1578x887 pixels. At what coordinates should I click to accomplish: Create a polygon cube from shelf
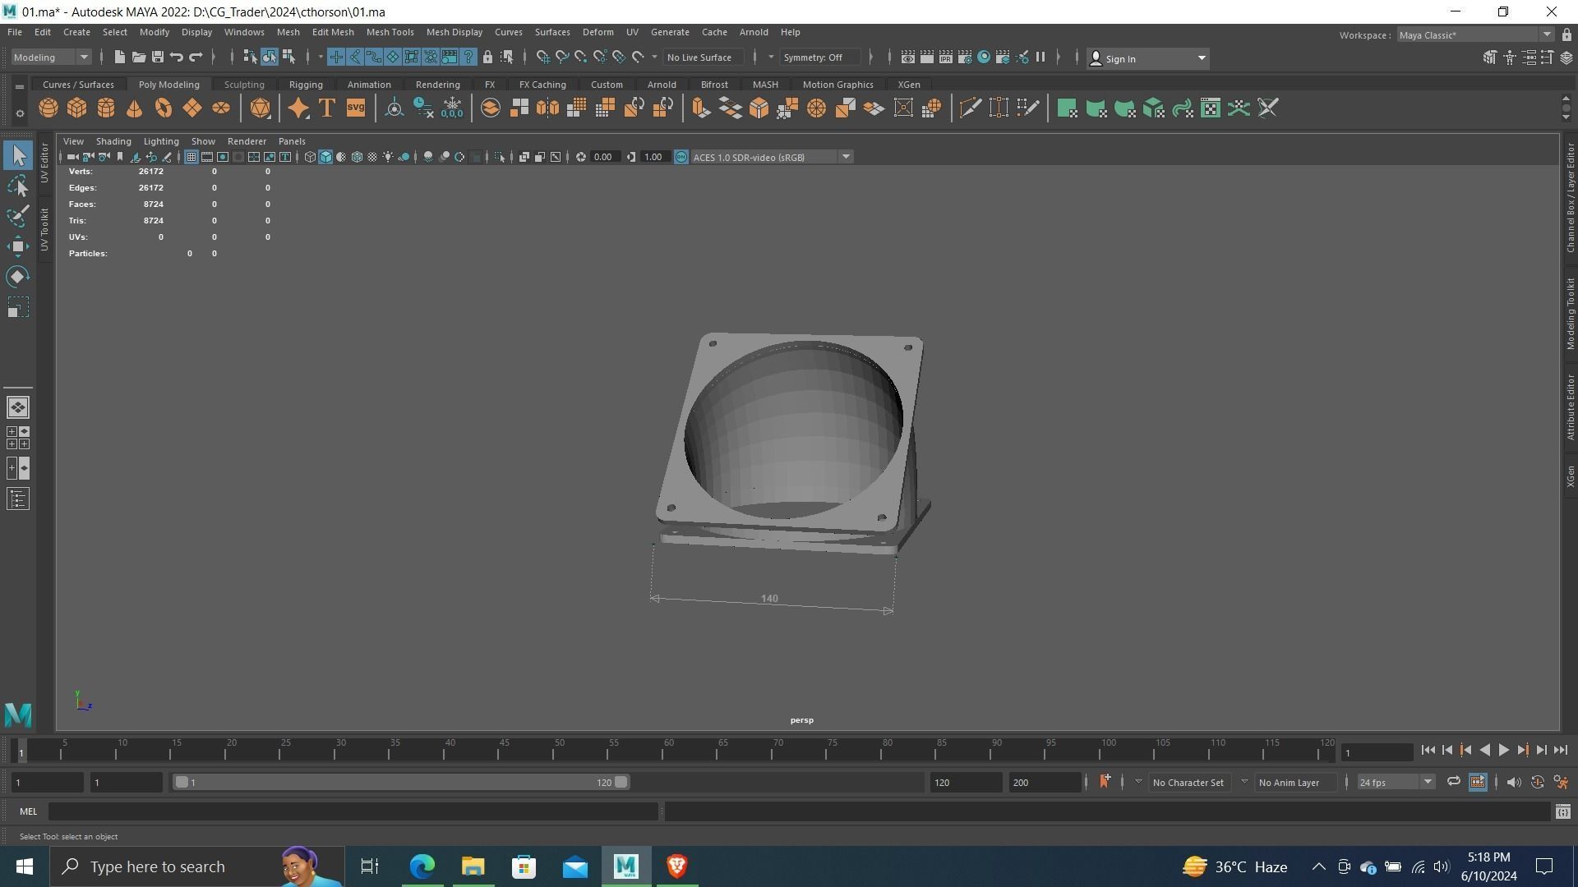77,108
